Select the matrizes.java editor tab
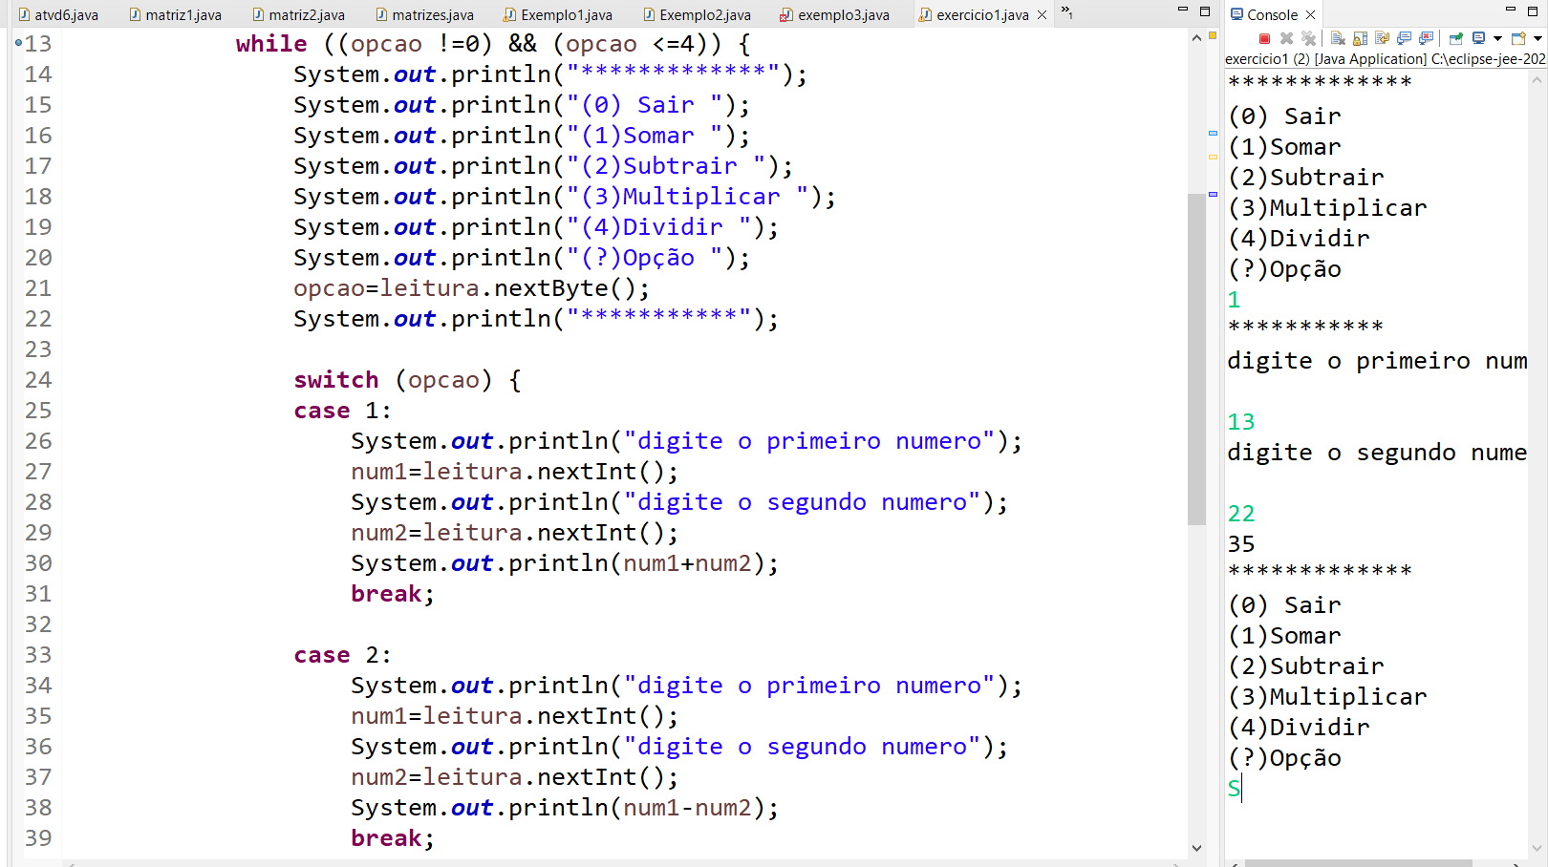Viewport: 1548px width, 867px height. tap(424, 14)
